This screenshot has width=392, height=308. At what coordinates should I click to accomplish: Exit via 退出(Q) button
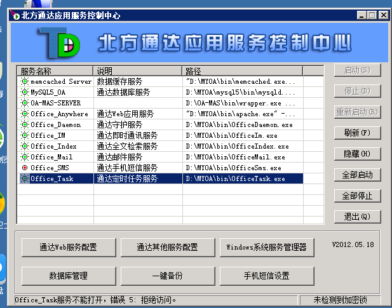click(x=357, y=217)
